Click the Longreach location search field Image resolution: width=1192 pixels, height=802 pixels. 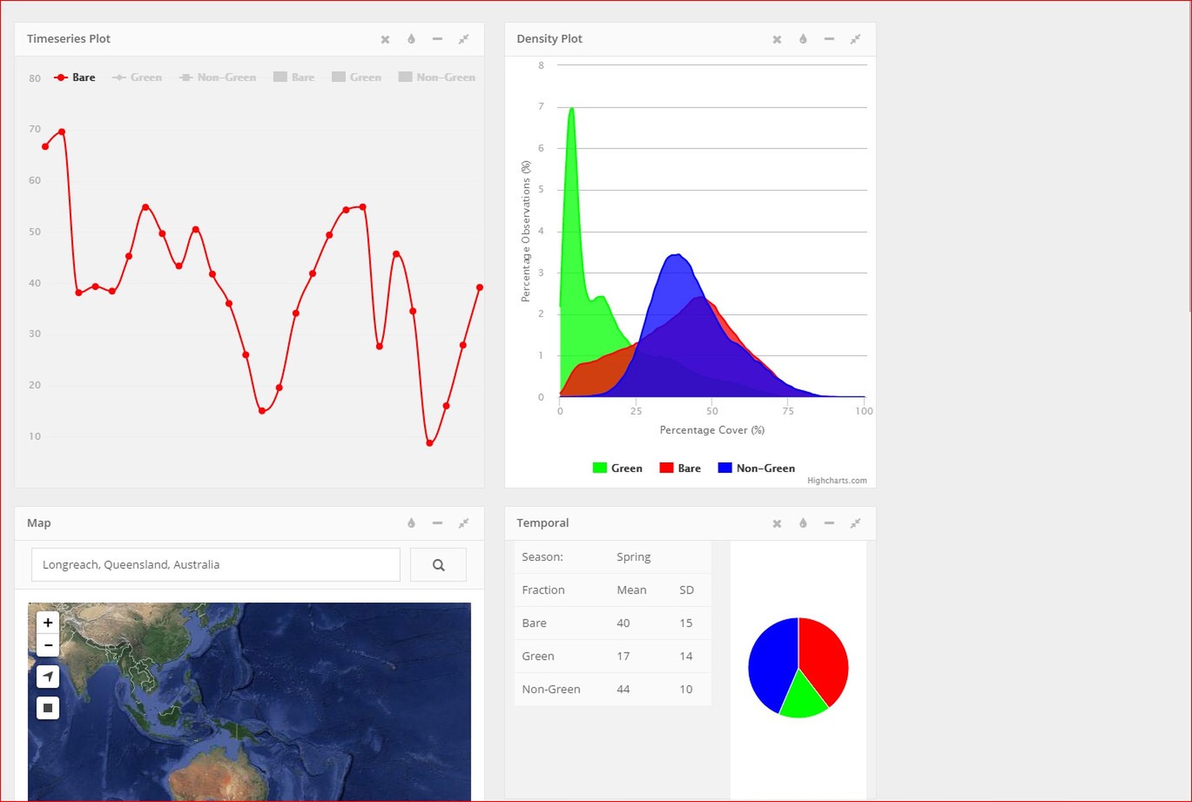coord(215,565)
